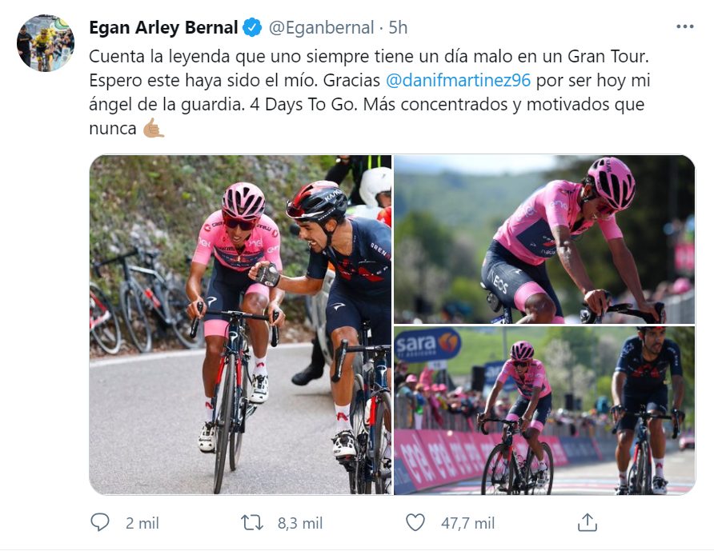Like the tweet with the heart icon
Screen dimensions: 714x551
(415, 522)
